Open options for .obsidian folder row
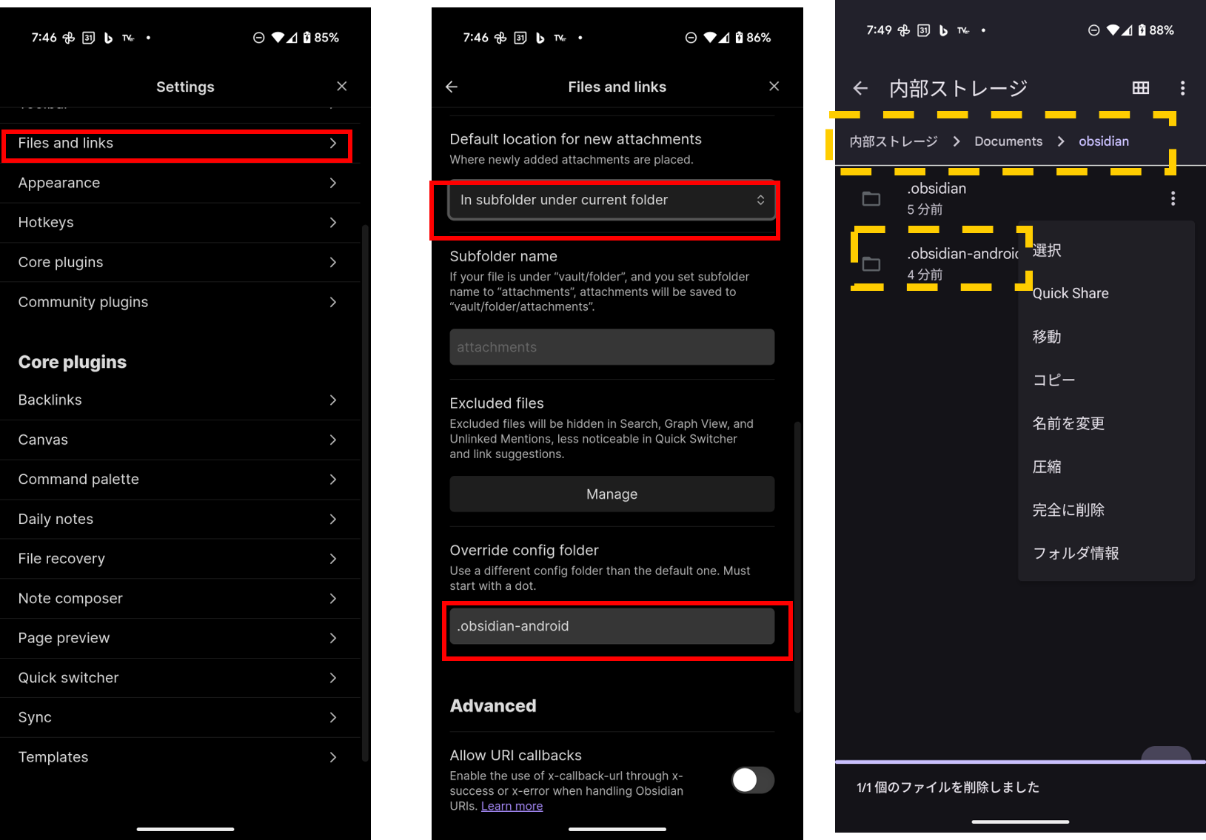 [1173, 198]
